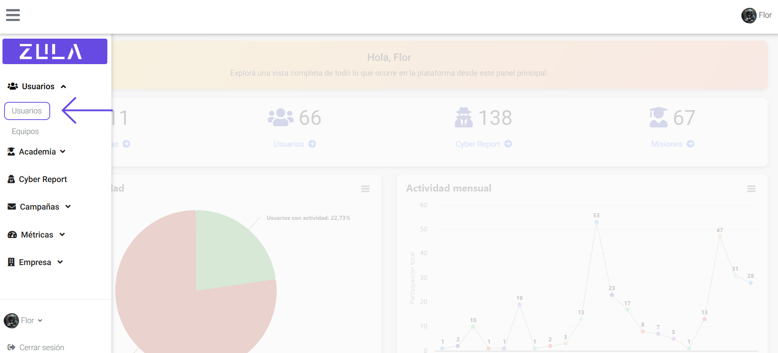778x353 pixels.
Task: Select the Equipos submenu item
Action: (x=25, y=132)
